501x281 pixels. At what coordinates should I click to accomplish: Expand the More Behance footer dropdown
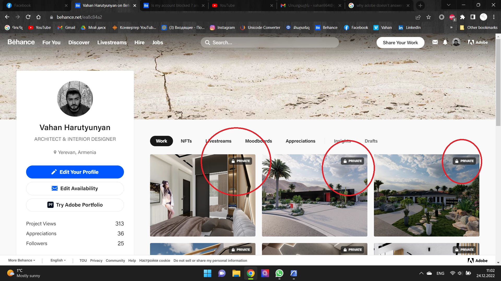21,260
